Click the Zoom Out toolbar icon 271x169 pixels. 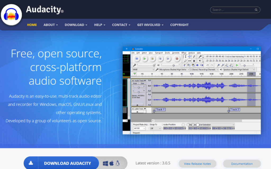[223, 65]
